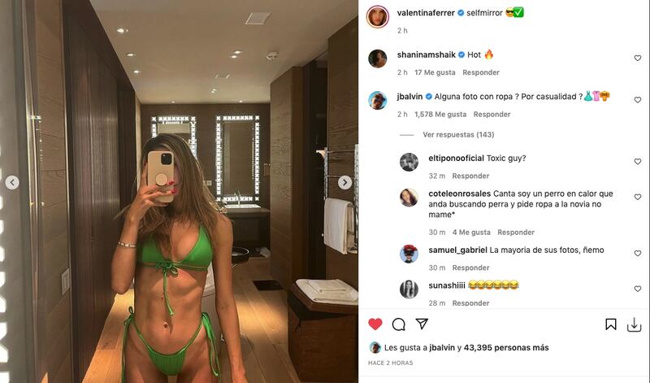Open valentinaferrer profile avatar
Viewport: 650px width, 383px height.
click(378, 17)
